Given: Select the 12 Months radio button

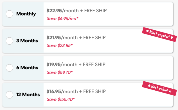Looking at the screenshot, I should tap(10, 95).
